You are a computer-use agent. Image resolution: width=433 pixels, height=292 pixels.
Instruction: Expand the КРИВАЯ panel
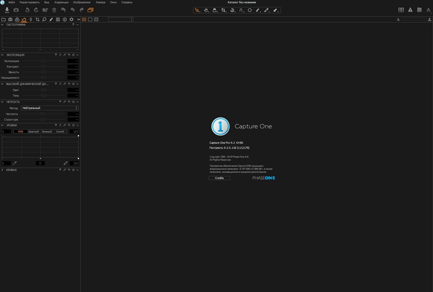[x=2, y=170]
